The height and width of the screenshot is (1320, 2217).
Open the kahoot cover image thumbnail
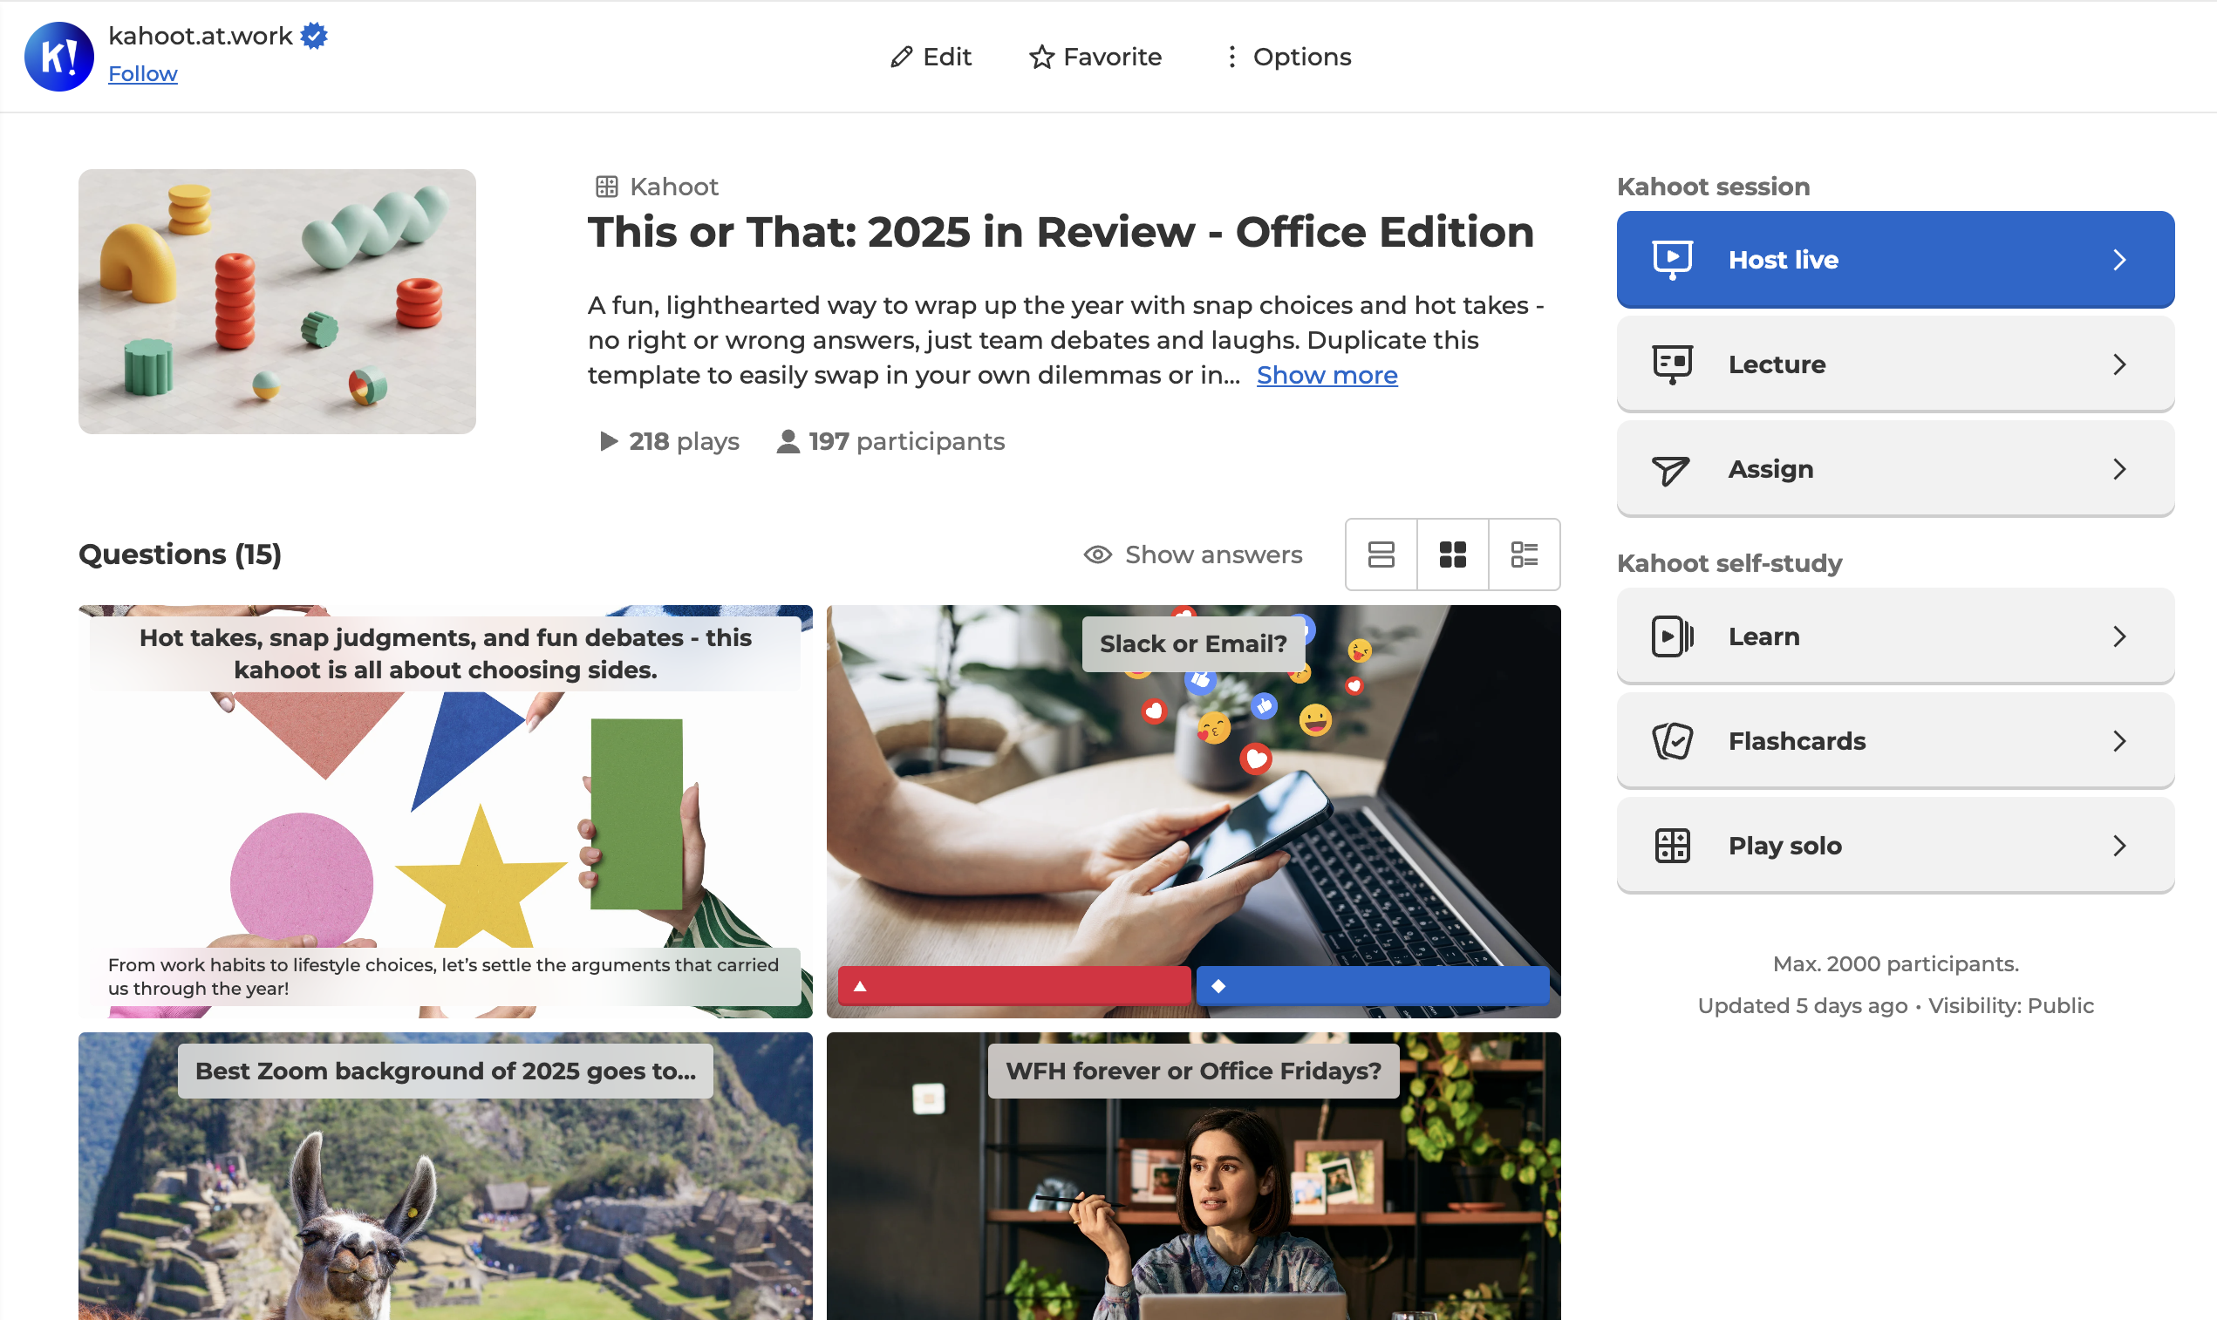click(276, 302)
